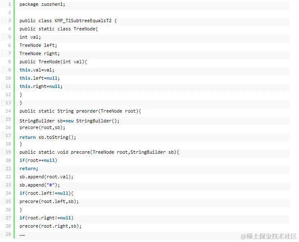Click the package zuoshen1 declaration line
This screenshot has width=299, height=242.
(42, 4)
